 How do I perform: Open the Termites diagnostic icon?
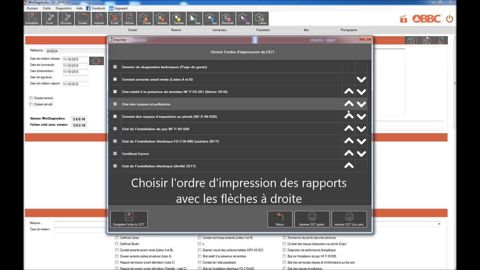tap(178, 18)
